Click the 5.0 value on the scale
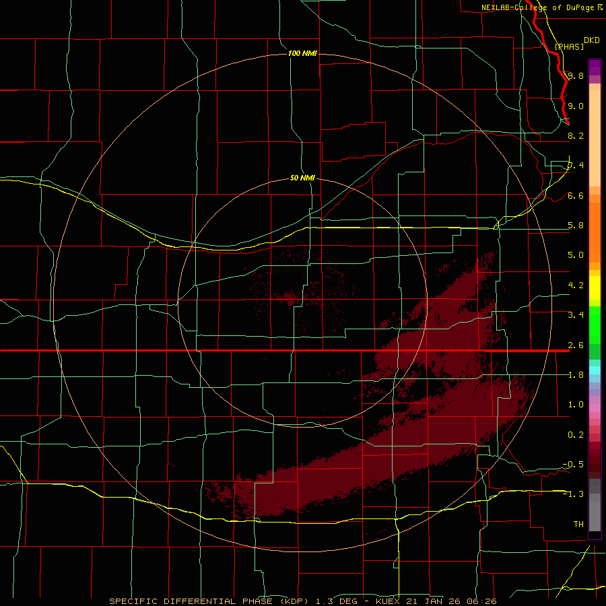The height and width of the screenshot is (606, 606). [x=576, y=255]
